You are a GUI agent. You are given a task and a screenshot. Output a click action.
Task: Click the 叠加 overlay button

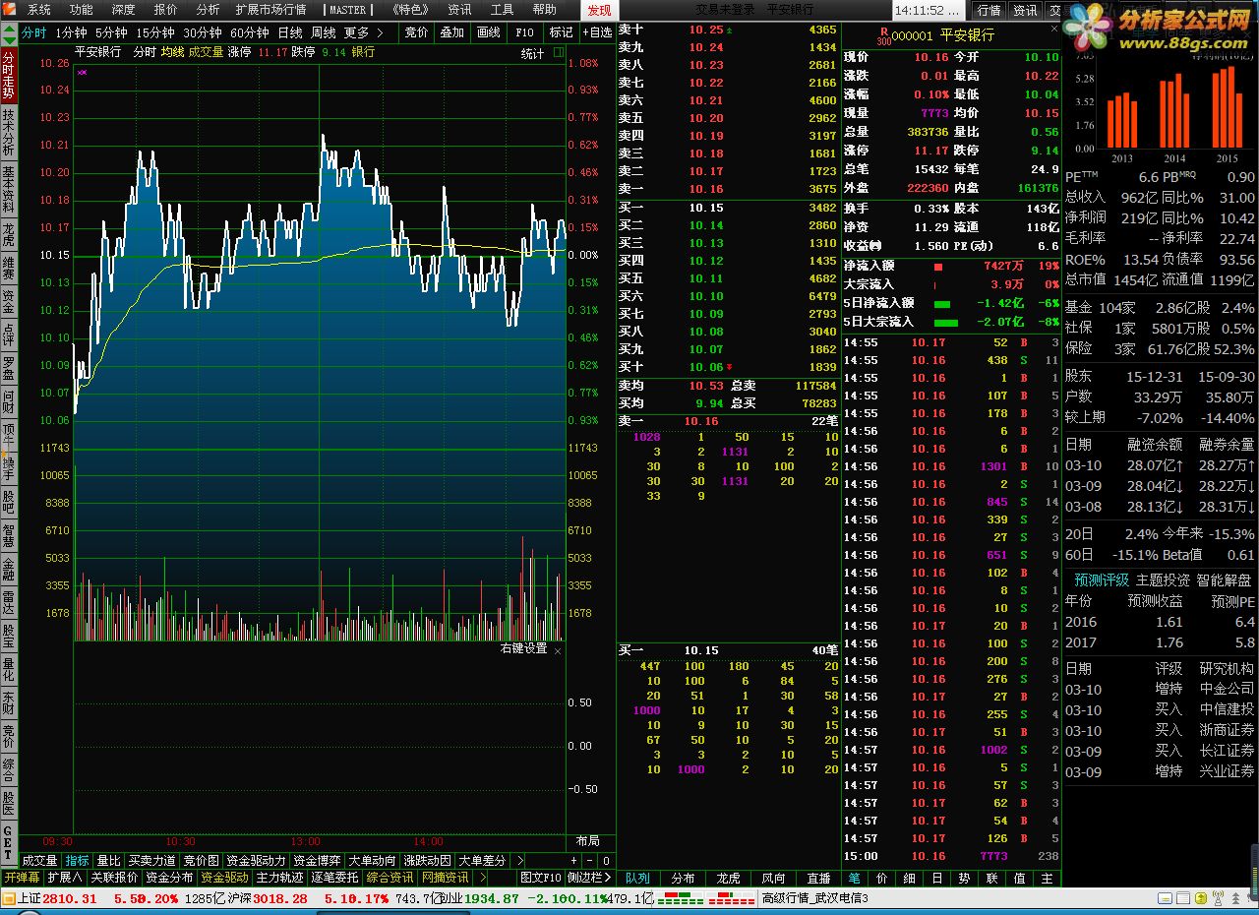pyautogui.click(x=452, y=32)
